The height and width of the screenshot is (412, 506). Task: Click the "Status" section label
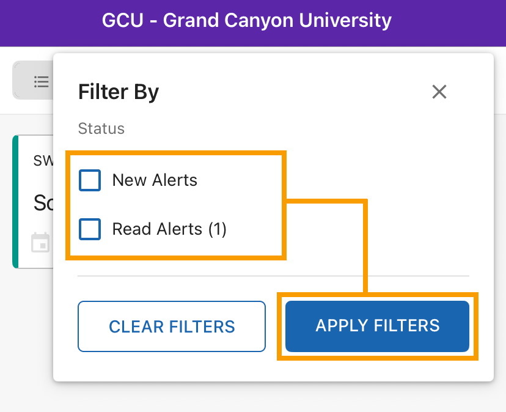click(101, 128)
